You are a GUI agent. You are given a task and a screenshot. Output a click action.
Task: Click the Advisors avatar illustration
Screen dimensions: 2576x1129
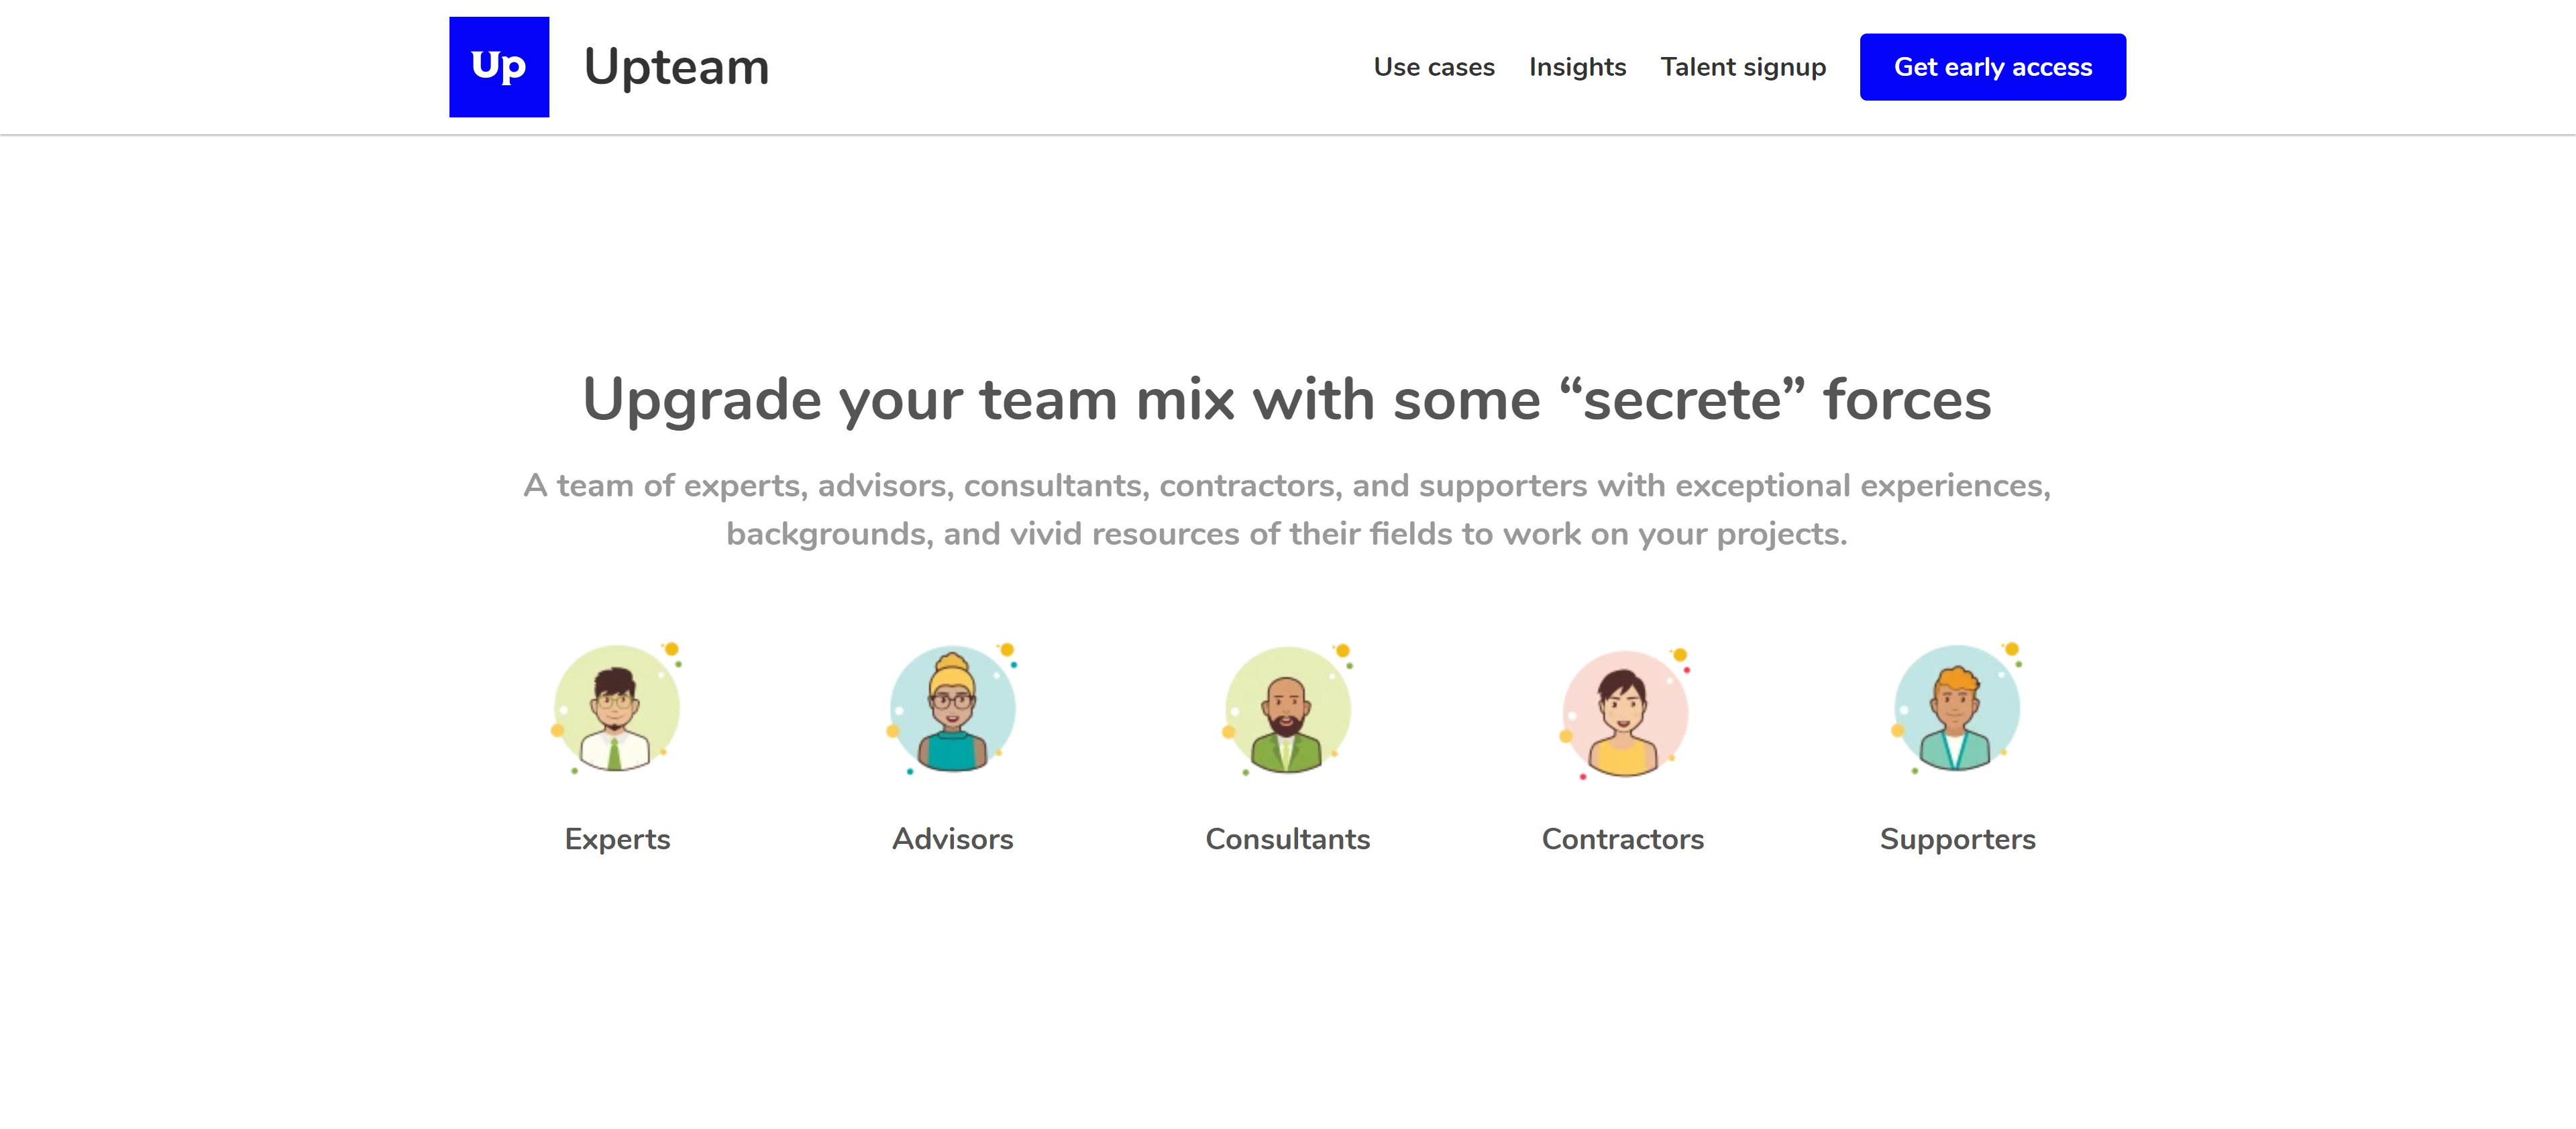(952, 708)
